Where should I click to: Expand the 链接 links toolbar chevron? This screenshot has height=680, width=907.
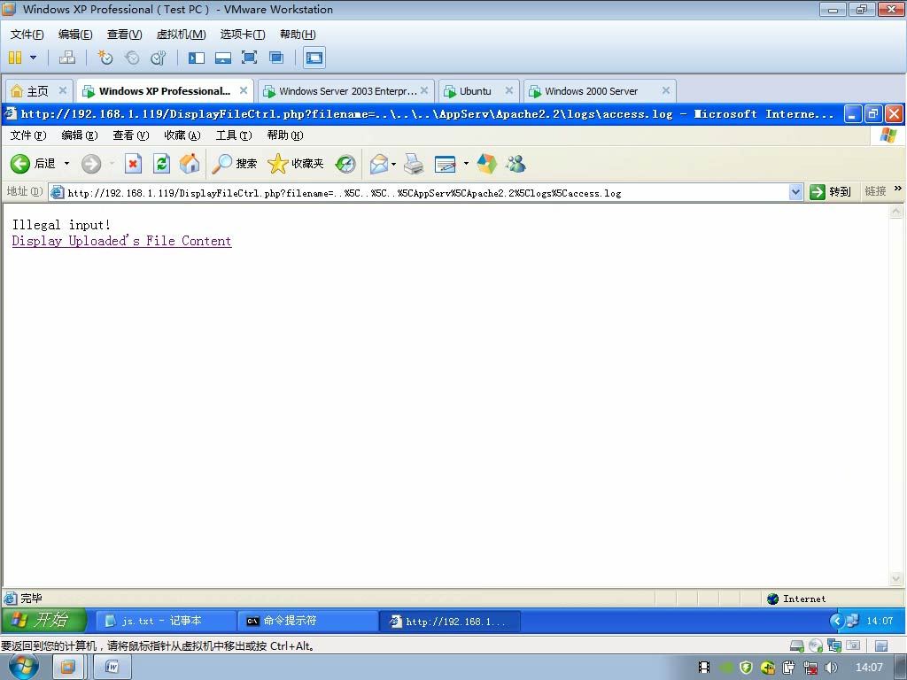point(898,189)
